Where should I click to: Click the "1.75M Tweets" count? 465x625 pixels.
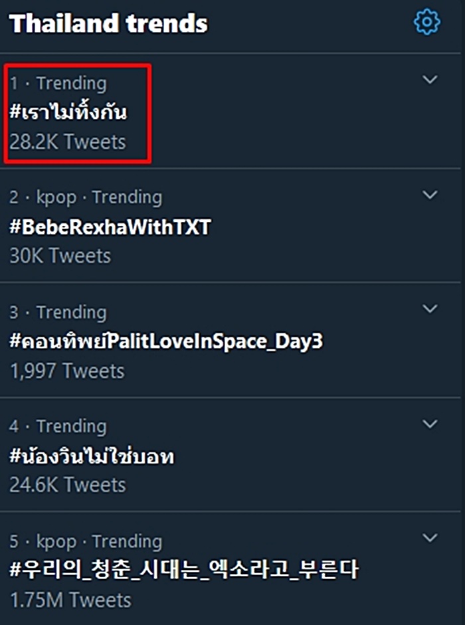[x=70, y=599]
